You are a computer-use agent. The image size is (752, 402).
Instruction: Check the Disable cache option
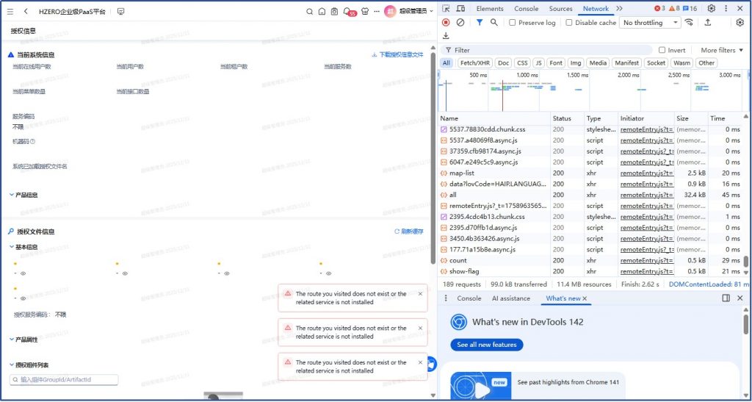point(569,23)
